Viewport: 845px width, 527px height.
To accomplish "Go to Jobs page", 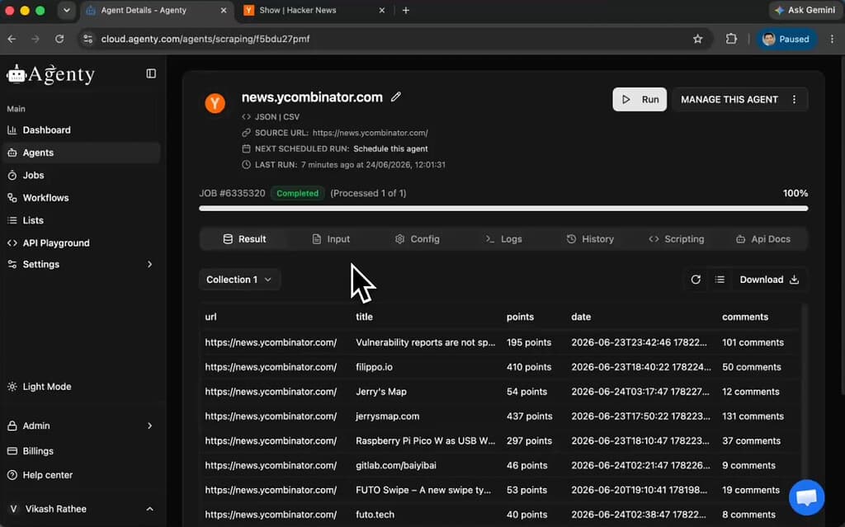I will pyautogui.click(x=82, y=175).
